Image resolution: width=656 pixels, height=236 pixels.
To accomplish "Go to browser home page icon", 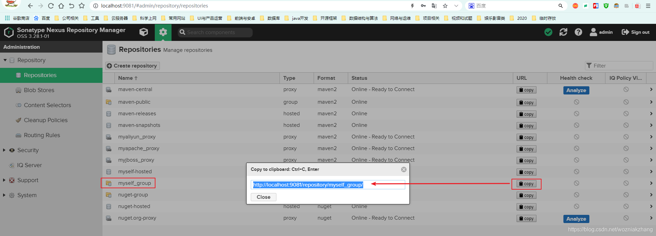I will [61, 6].
